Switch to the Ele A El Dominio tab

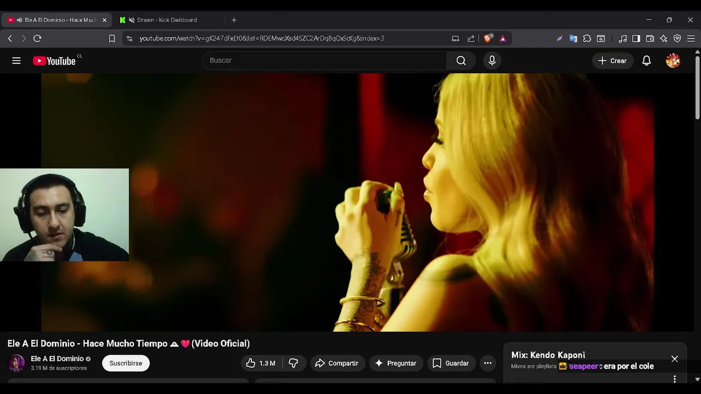58,20
